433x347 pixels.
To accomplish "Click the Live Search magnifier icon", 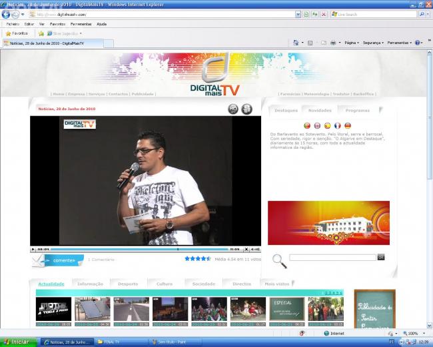I will coord(422,14).
